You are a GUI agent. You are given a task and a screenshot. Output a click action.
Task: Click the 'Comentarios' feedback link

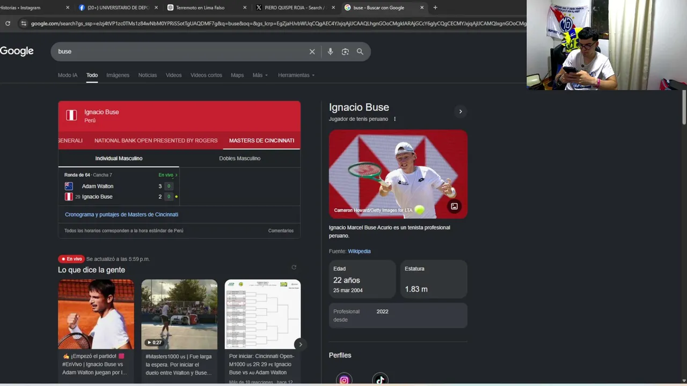tap(281, 231)
